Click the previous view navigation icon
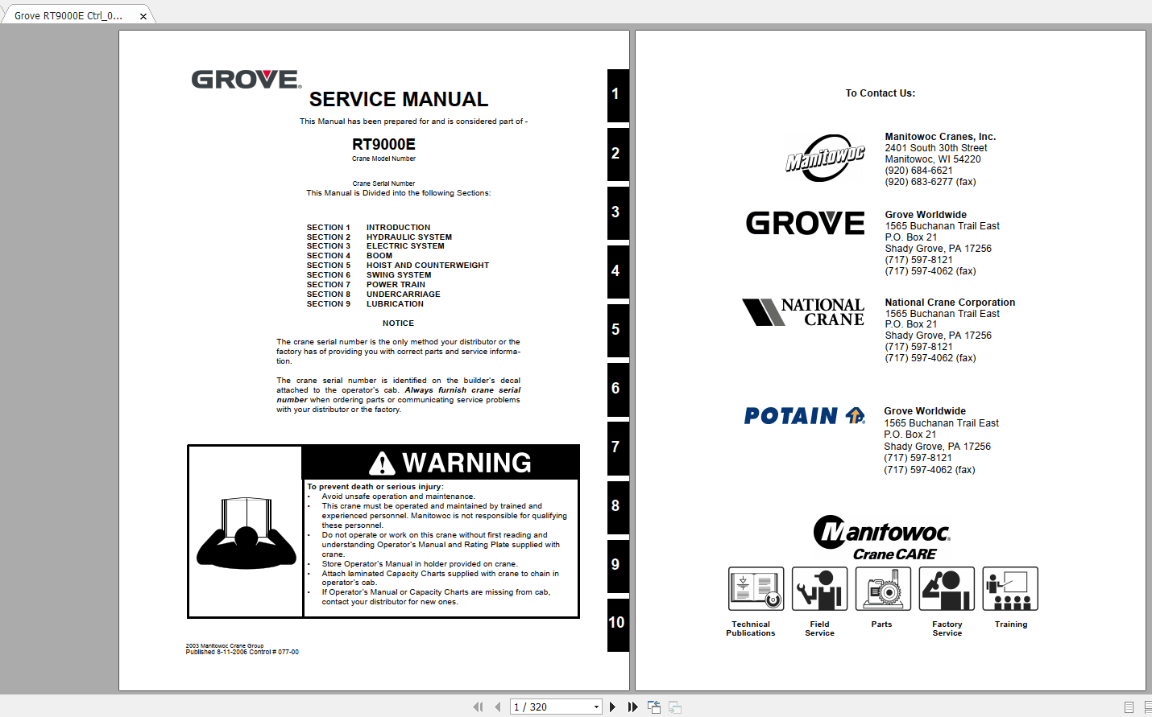 pos(653,707)
